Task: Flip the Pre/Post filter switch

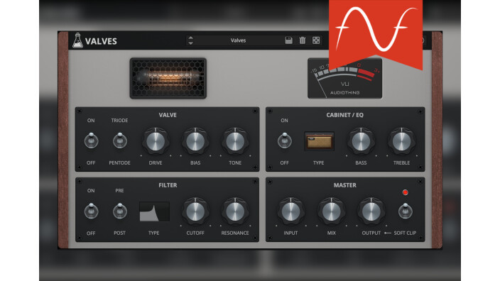Action: (119, 211)
